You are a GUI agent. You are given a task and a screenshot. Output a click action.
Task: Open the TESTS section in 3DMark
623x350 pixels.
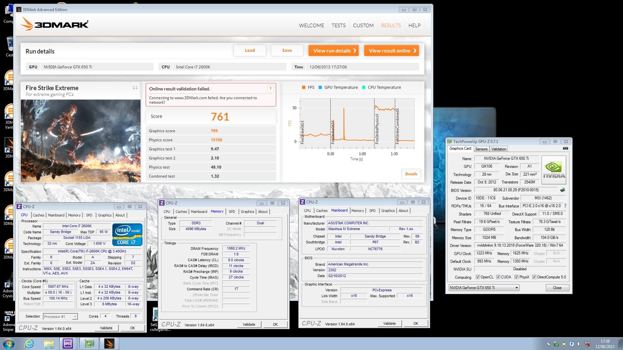pyautogui.click(x=338, y=25)
